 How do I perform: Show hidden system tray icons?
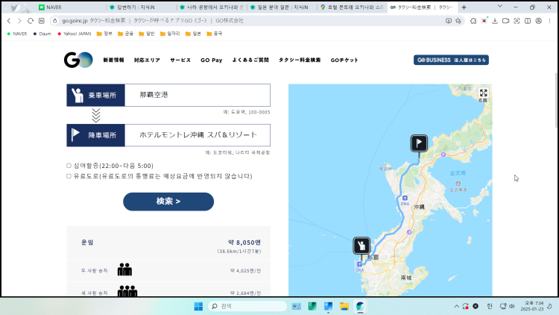[456, 306]
